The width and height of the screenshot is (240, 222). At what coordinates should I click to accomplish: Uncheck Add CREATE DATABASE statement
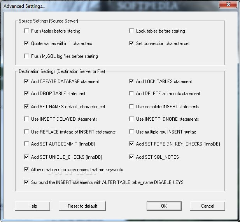click(26, 81)
